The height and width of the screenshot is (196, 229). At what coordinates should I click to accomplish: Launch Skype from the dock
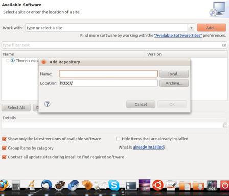114,185
